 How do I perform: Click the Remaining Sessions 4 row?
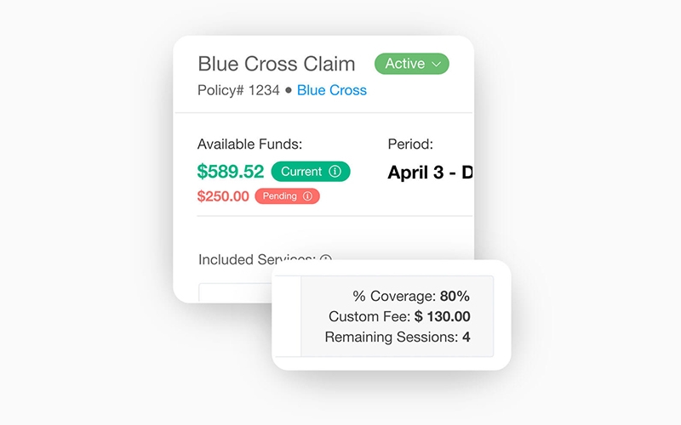(398, 337)
